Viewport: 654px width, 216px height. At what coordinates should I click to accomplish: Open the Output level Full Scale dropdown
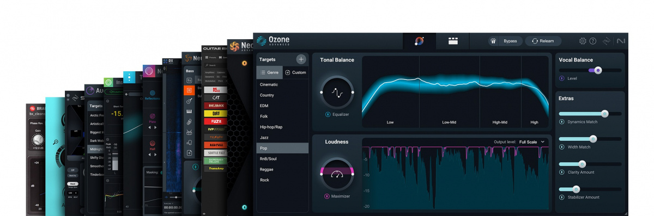point(531,142)
